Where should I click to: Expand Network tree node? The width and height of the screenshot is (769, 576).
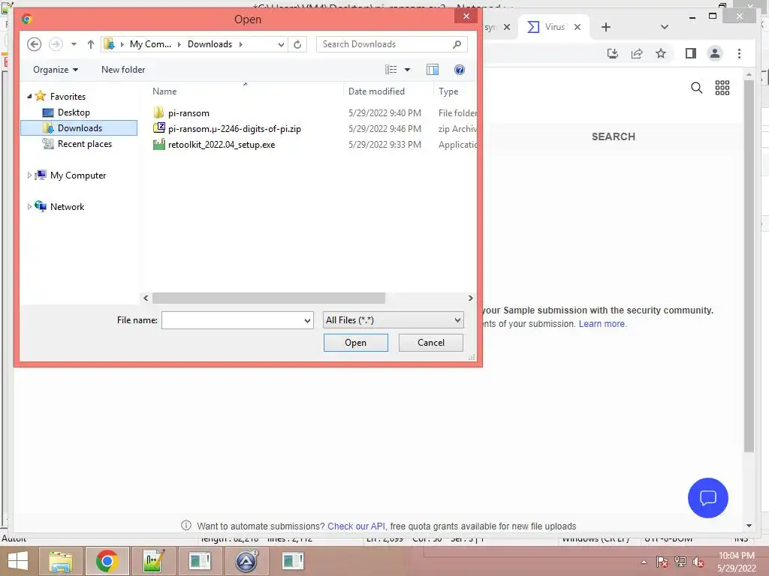[x=29, y=207]
